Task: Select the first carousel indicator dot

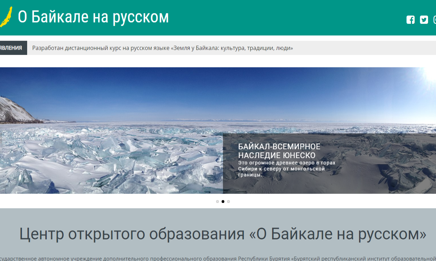Action: coord(217,202)
